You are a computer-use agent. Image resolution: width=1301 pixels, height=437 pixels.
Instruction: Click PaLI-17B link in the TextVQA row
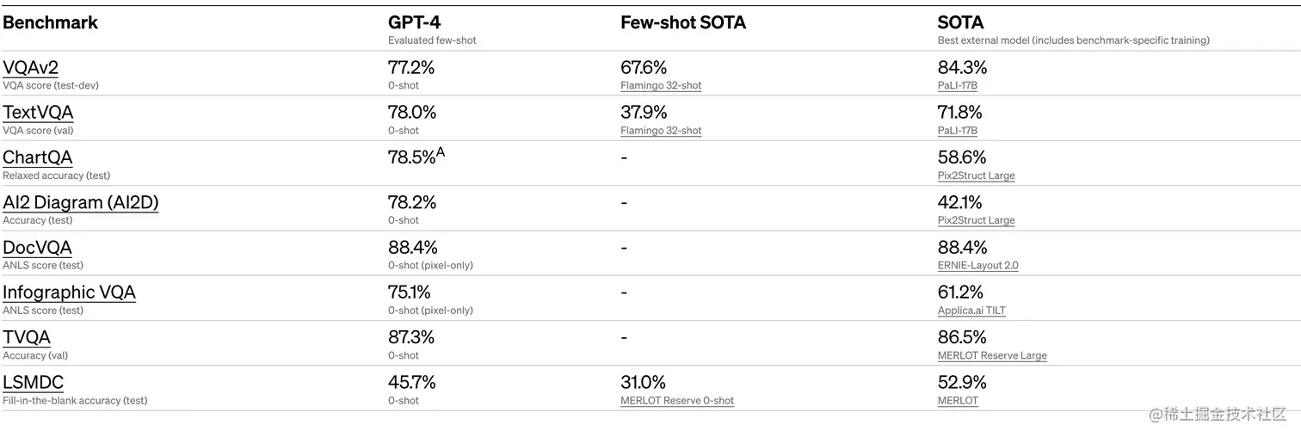click(958, 131)
